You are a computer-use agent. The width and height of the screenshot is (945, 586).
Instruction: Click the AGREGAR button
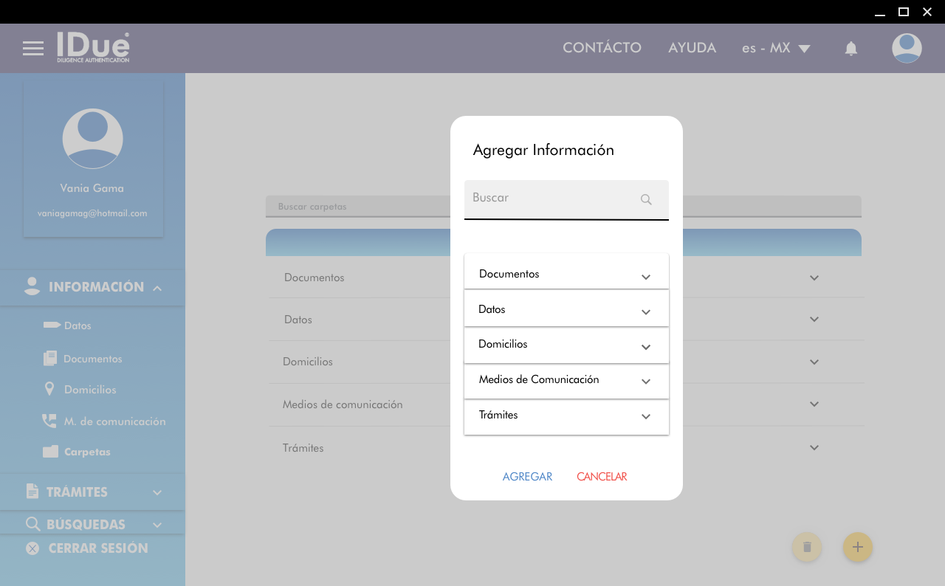(527, 477)
